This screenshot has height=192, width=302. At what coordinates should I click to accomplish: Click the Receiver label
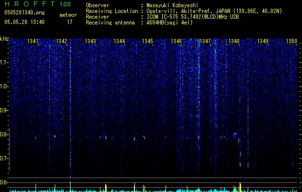97,17
